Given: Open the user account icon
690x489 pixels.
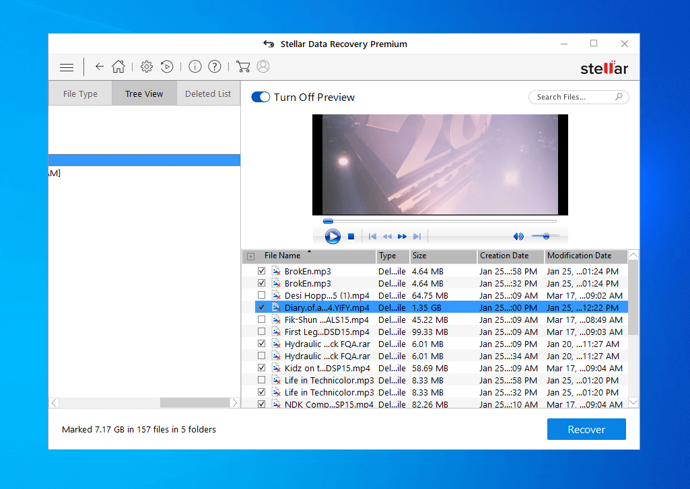Looking at the screenshot, I should point(263,67).
